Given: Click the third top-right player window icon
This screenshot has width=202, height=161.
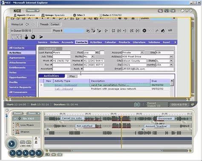Looking at the screenshot, I should [173, 11].
